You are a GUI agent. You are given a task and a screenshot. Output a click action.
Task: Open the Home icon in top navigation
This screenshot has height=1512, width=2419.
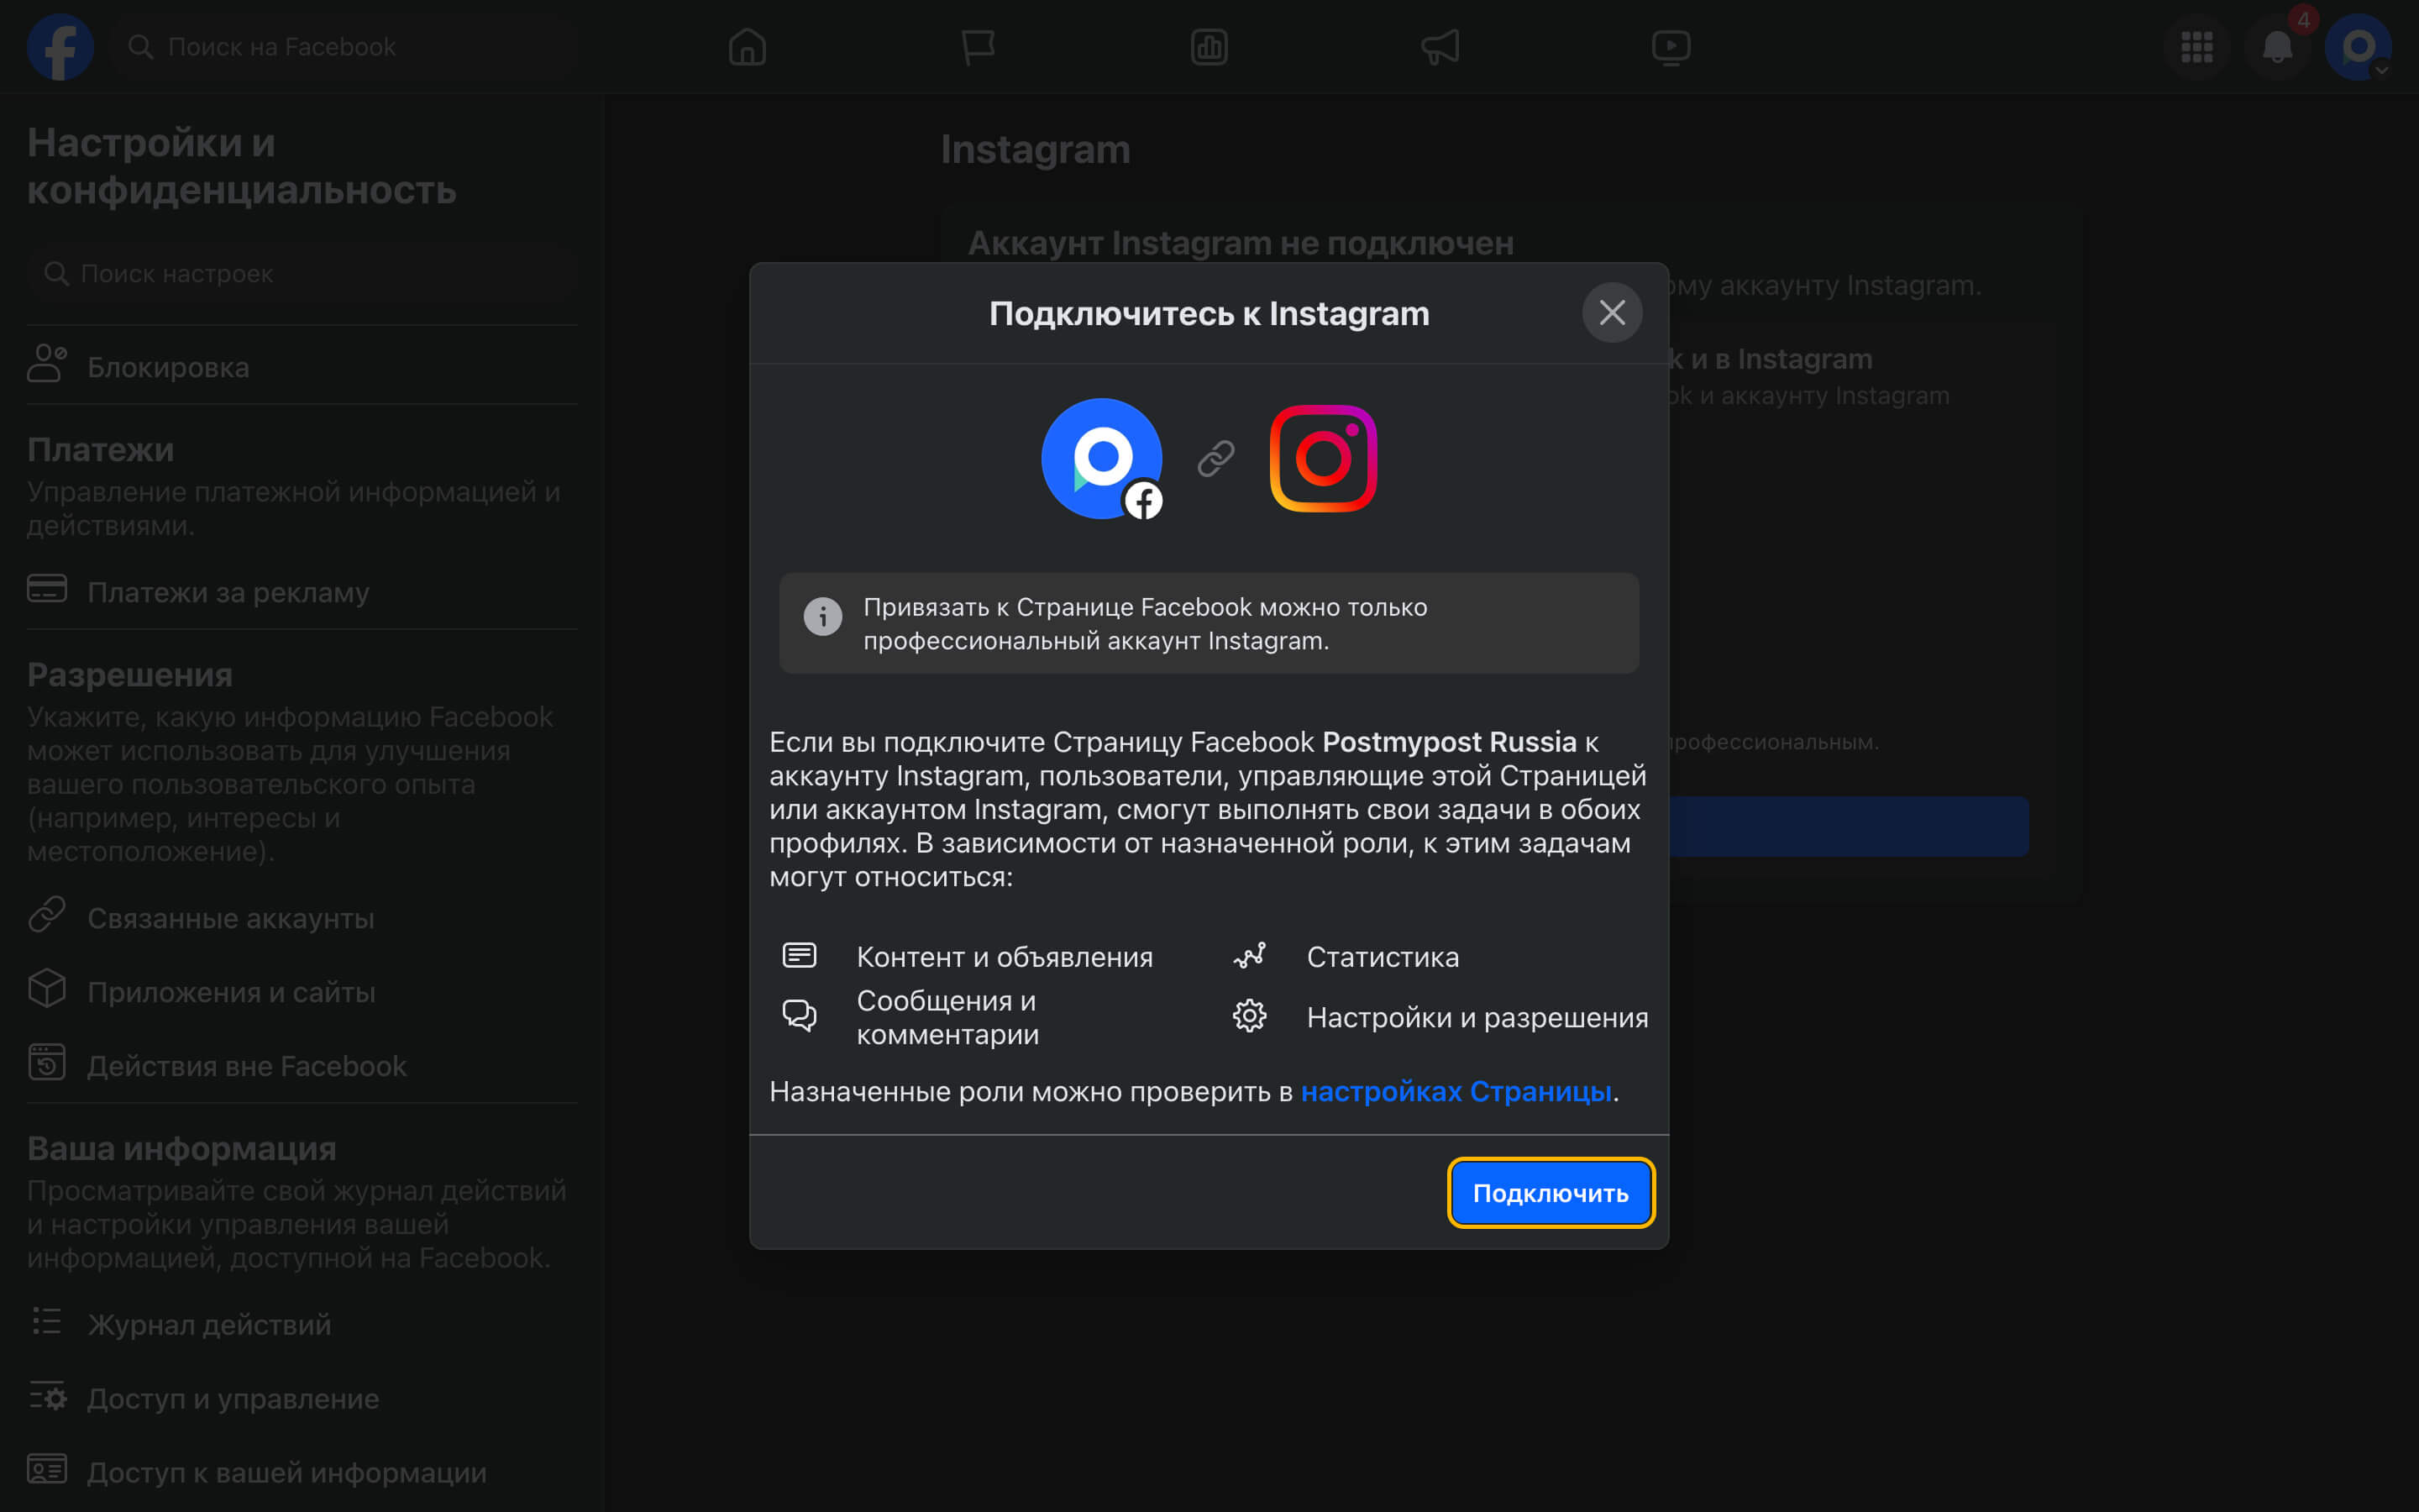tap(747, 47)
